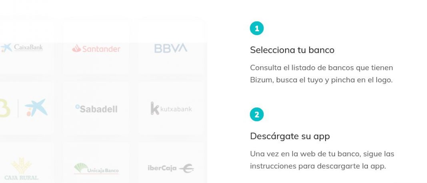Click the iberCaja symbol right of its name
This screenshot has width=427, height=183.
186,169
